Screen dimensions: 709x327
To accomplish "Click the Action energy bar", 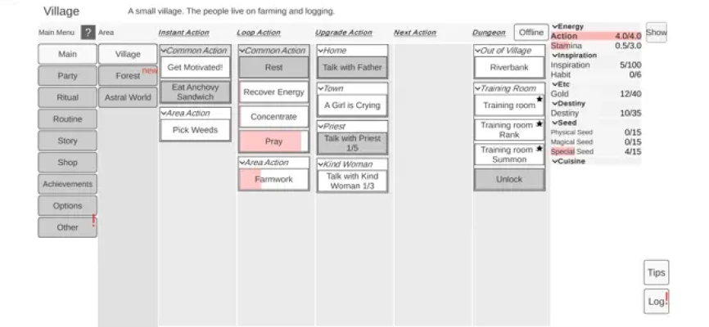I will [x=595, y=37].
